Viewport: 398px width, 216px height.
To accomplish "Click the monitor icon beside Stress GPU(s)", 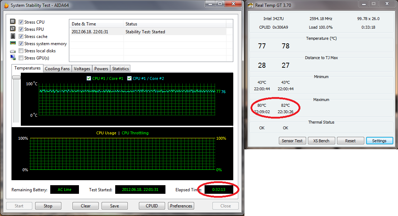I will pos(13,58).
